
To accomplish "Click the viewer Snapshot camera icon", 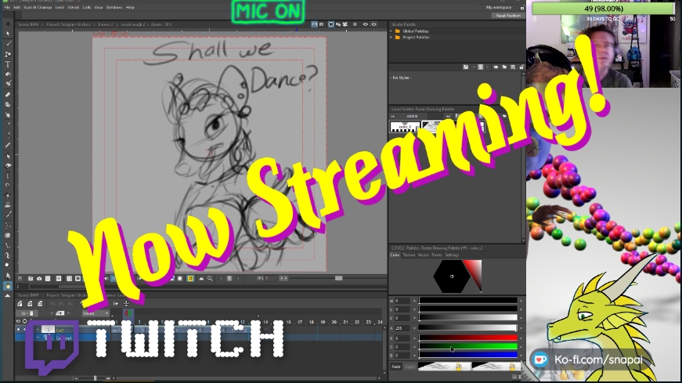I will (39, 279).
